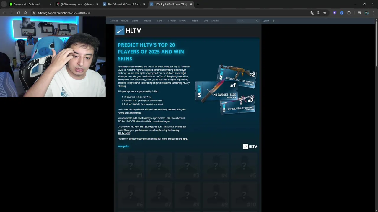Open the media controls icon
The width and height of the screenshot is (378, 212).
click(x=359, y=13)
